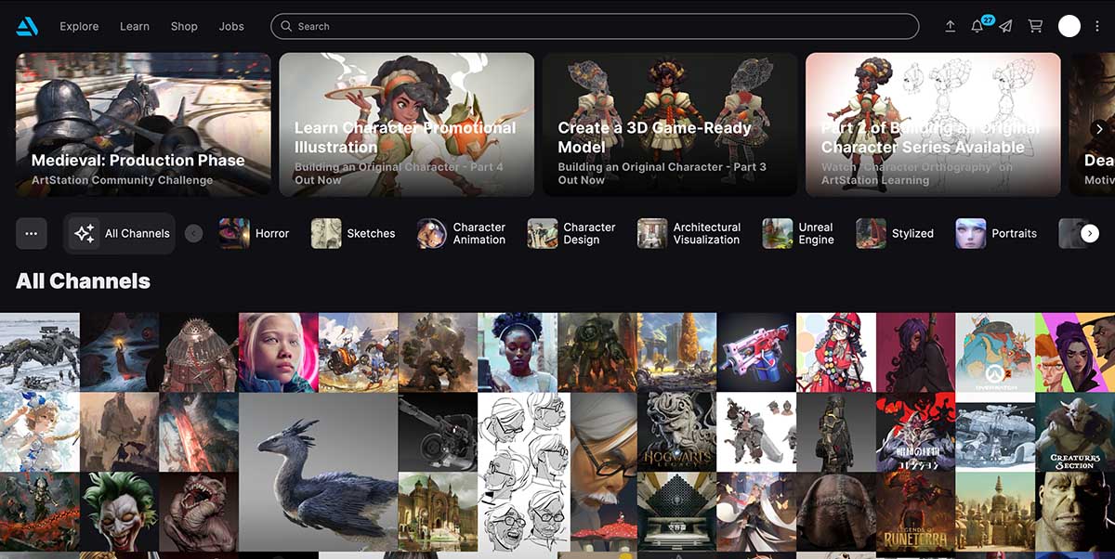Open the Learn menu
The width and height of the screenshot is (1115, 559).
point(135,26)
